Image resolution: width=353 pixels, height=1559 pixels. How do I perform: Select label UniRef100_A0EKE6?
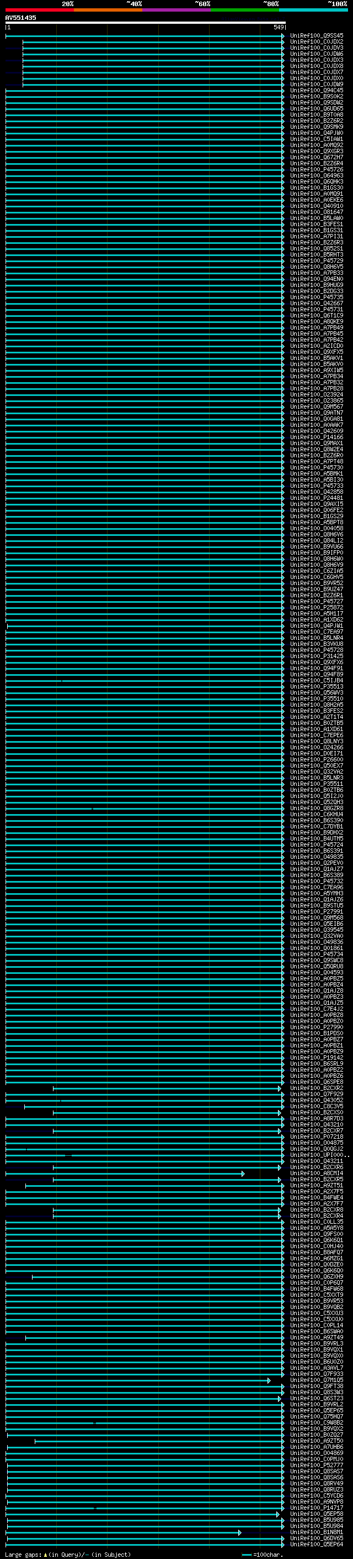(317, 200)
